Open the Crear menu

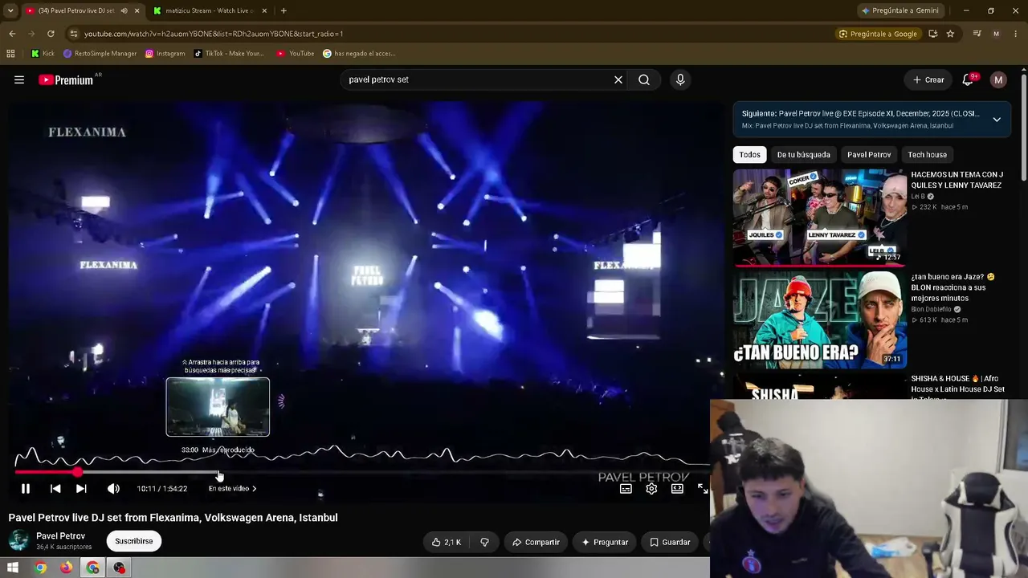click(x=928, y=79)
